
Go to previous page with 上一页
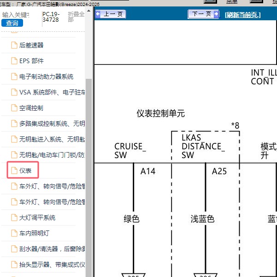111,14
